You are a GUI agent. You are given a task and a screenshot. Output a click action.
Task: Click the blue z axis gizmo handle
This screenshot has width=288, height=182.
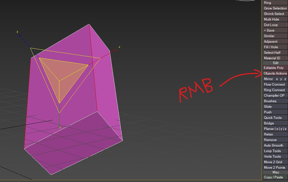(x=19, y=35)
